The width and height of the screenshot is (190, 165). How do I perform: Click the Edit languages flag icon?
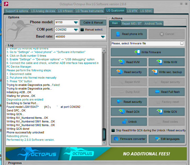point(157,139)
